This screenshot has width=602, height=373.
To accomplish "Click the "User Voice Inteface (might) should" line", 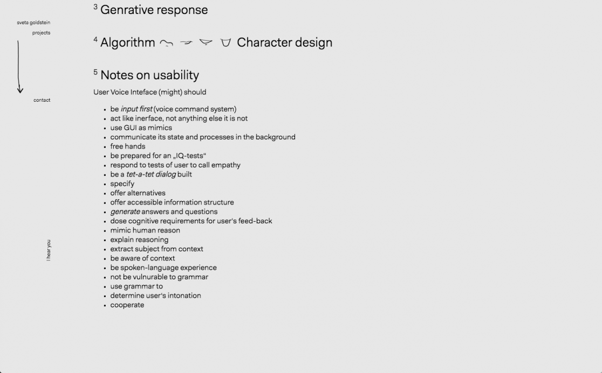I will 149,92.
